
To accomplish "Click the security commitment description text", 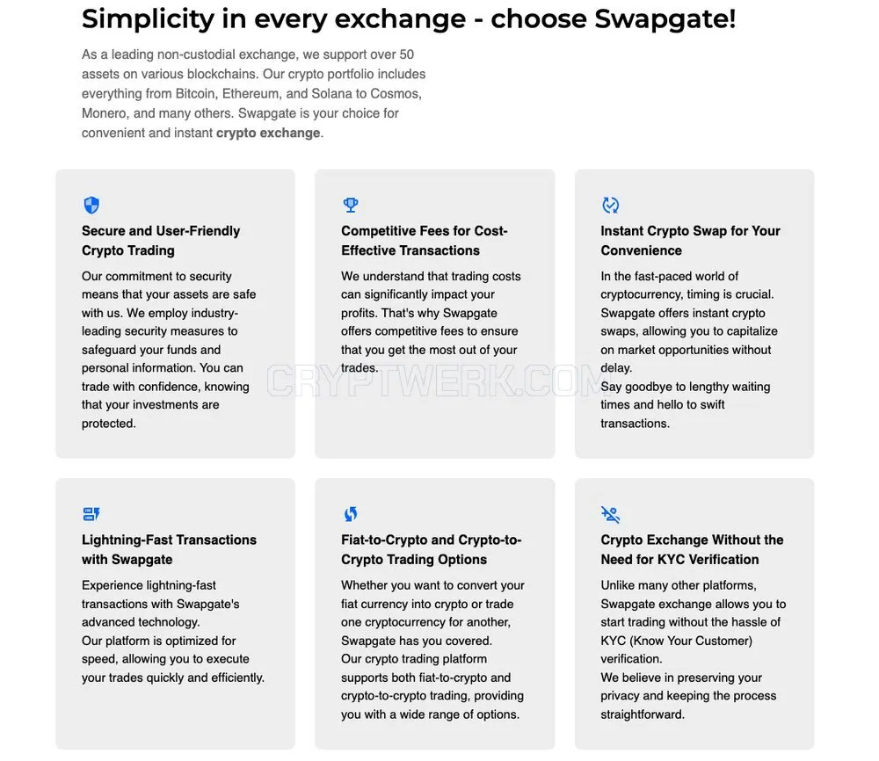I will pos(169,350).
